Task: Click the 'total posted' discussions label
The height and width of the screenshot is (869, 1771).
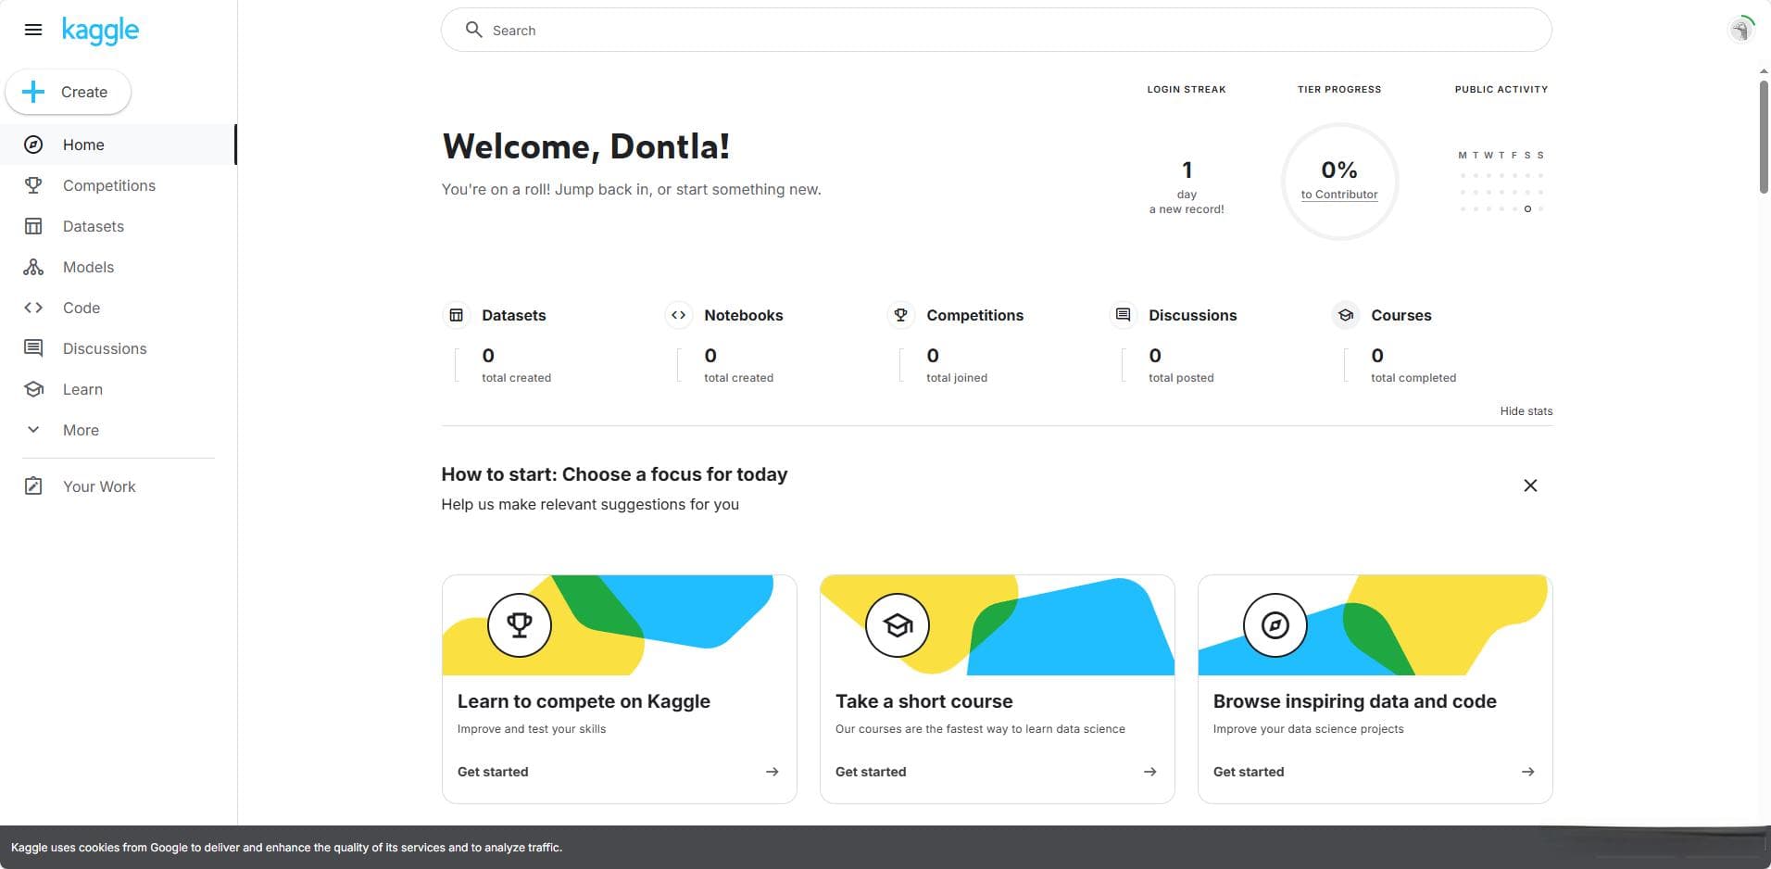Action: 1181,378
